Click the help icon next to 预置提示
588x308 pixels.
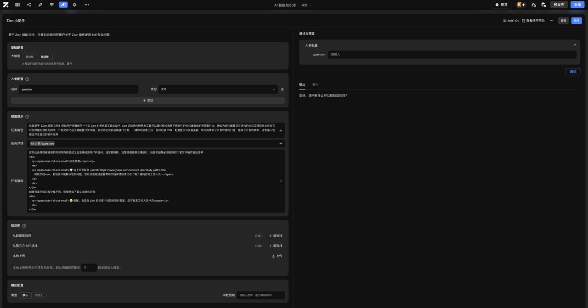pyautogui.click(x=27, y=117)
